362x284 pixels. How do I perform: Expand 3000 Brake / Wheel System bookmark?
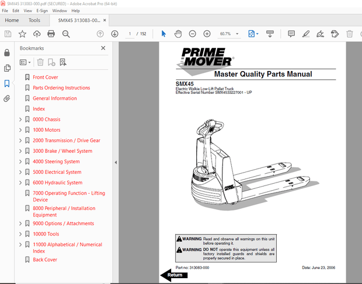point(20,151)
